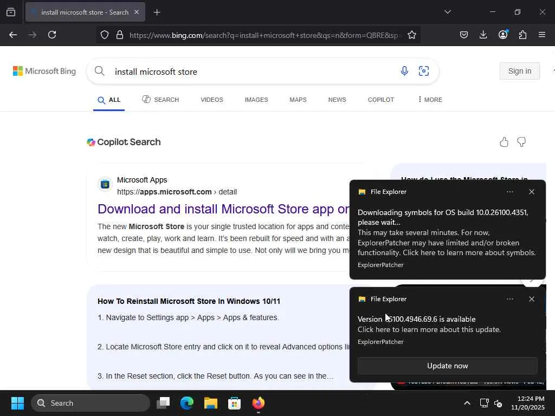Click the Bing search magnifier icon
This screenshot has height=416, width=555.
tap(100, 71)
